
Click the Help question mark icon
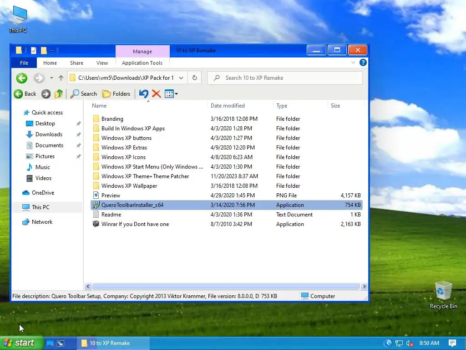tap(363, 62)
